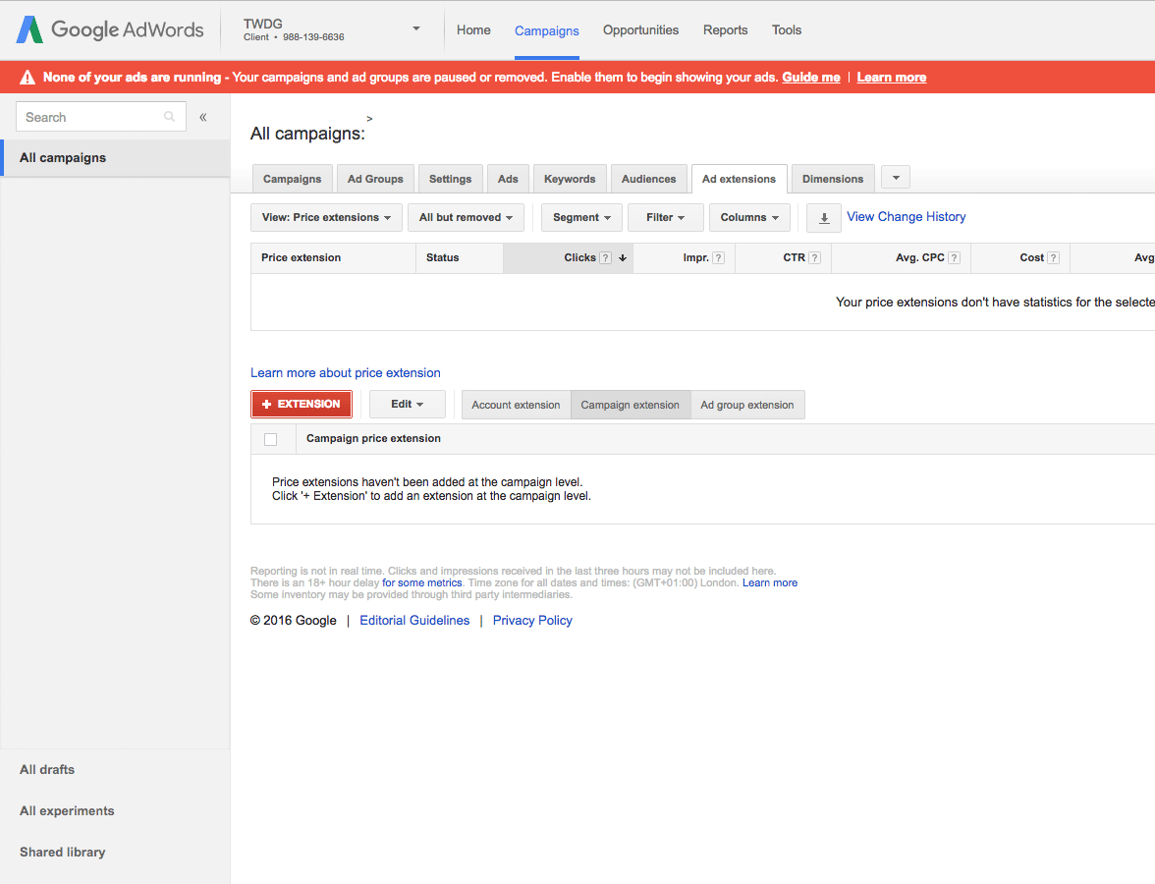This screenshot has height=884, width=1155.
Task: Select the Ad extensions tab
Action: [739, 179]
